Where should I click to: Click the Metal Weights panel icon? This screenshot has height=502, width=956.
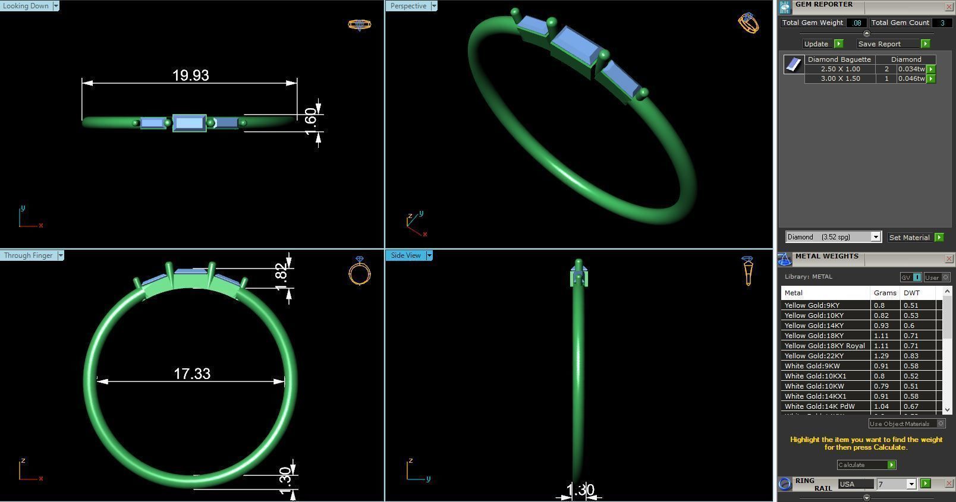click(x=785, y=259)
